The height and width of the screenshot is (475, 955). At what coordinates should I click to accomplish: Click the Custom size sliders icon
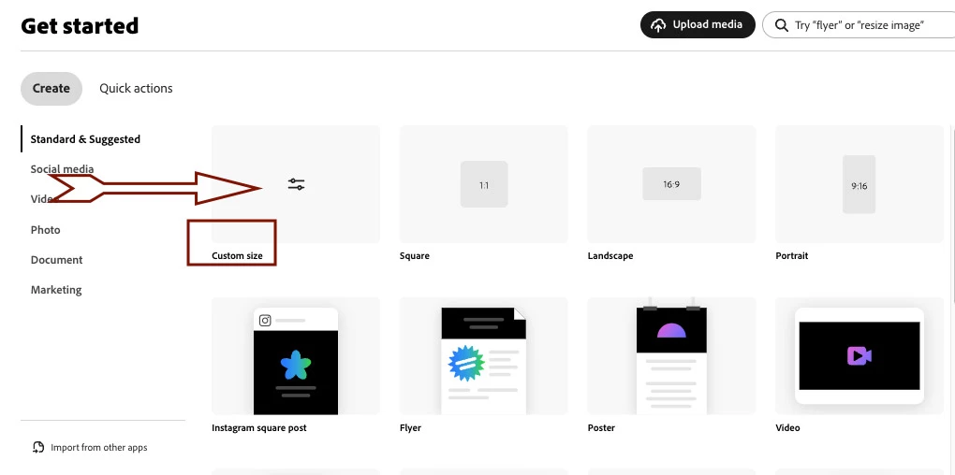coord(296,184)
